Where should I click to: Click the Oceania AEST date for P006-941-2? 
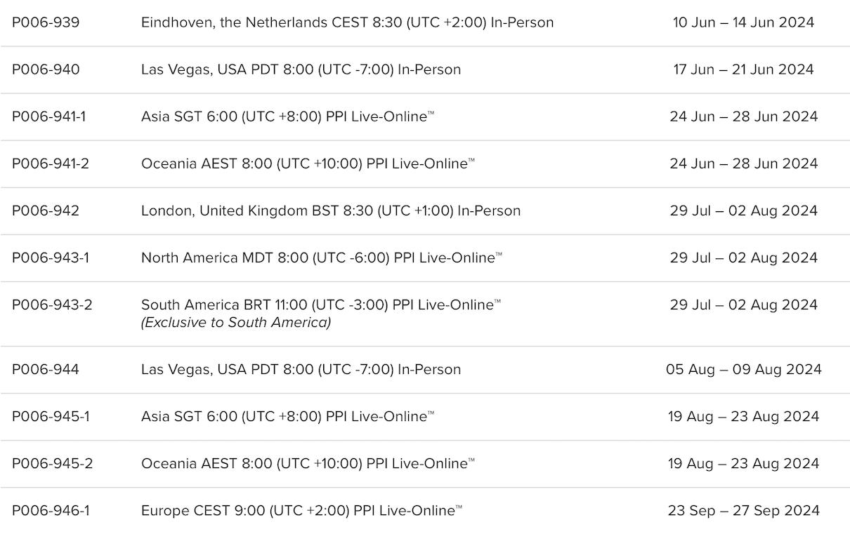point(743,163)
